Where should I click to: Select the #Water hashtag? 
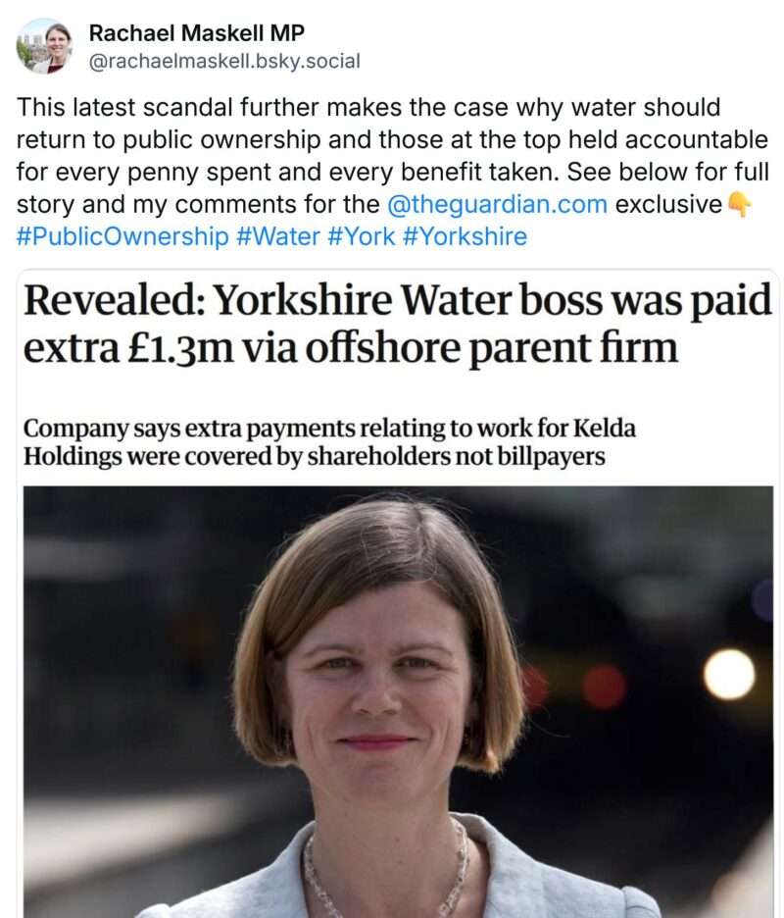(x=278, y=236)
